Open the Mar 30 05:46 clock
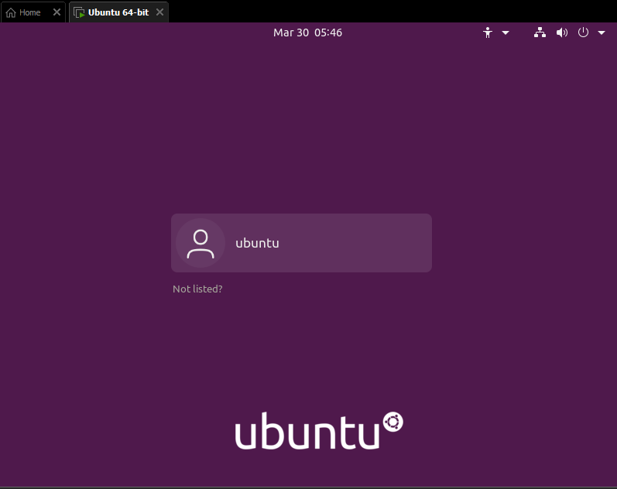The height and width of the screenshot is (489, 617). tap(307, 32)
